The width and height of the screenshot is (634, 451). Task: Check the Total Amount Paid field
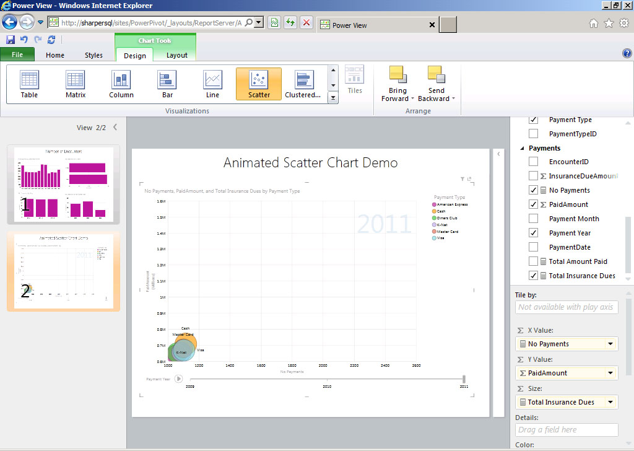(533, 261)
